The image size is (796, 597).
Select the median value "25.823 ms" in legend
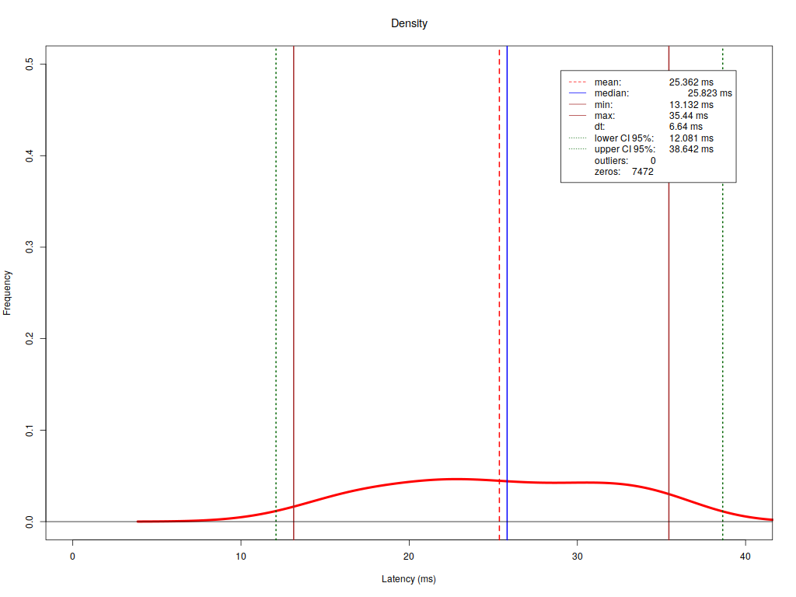pyautogui.click(x=710, y=93)
